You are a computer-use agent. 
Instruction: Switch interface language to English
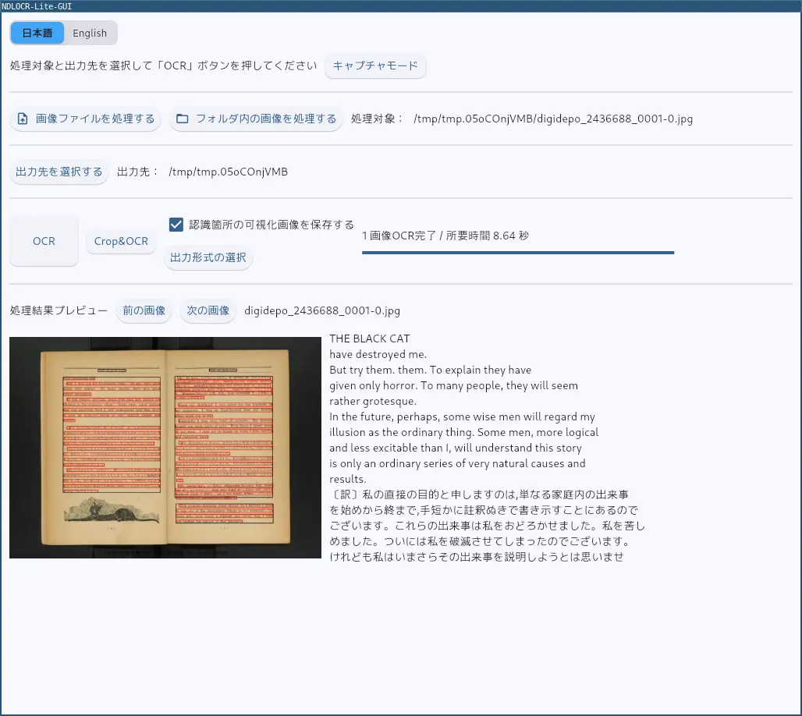(x=90, y=34)
